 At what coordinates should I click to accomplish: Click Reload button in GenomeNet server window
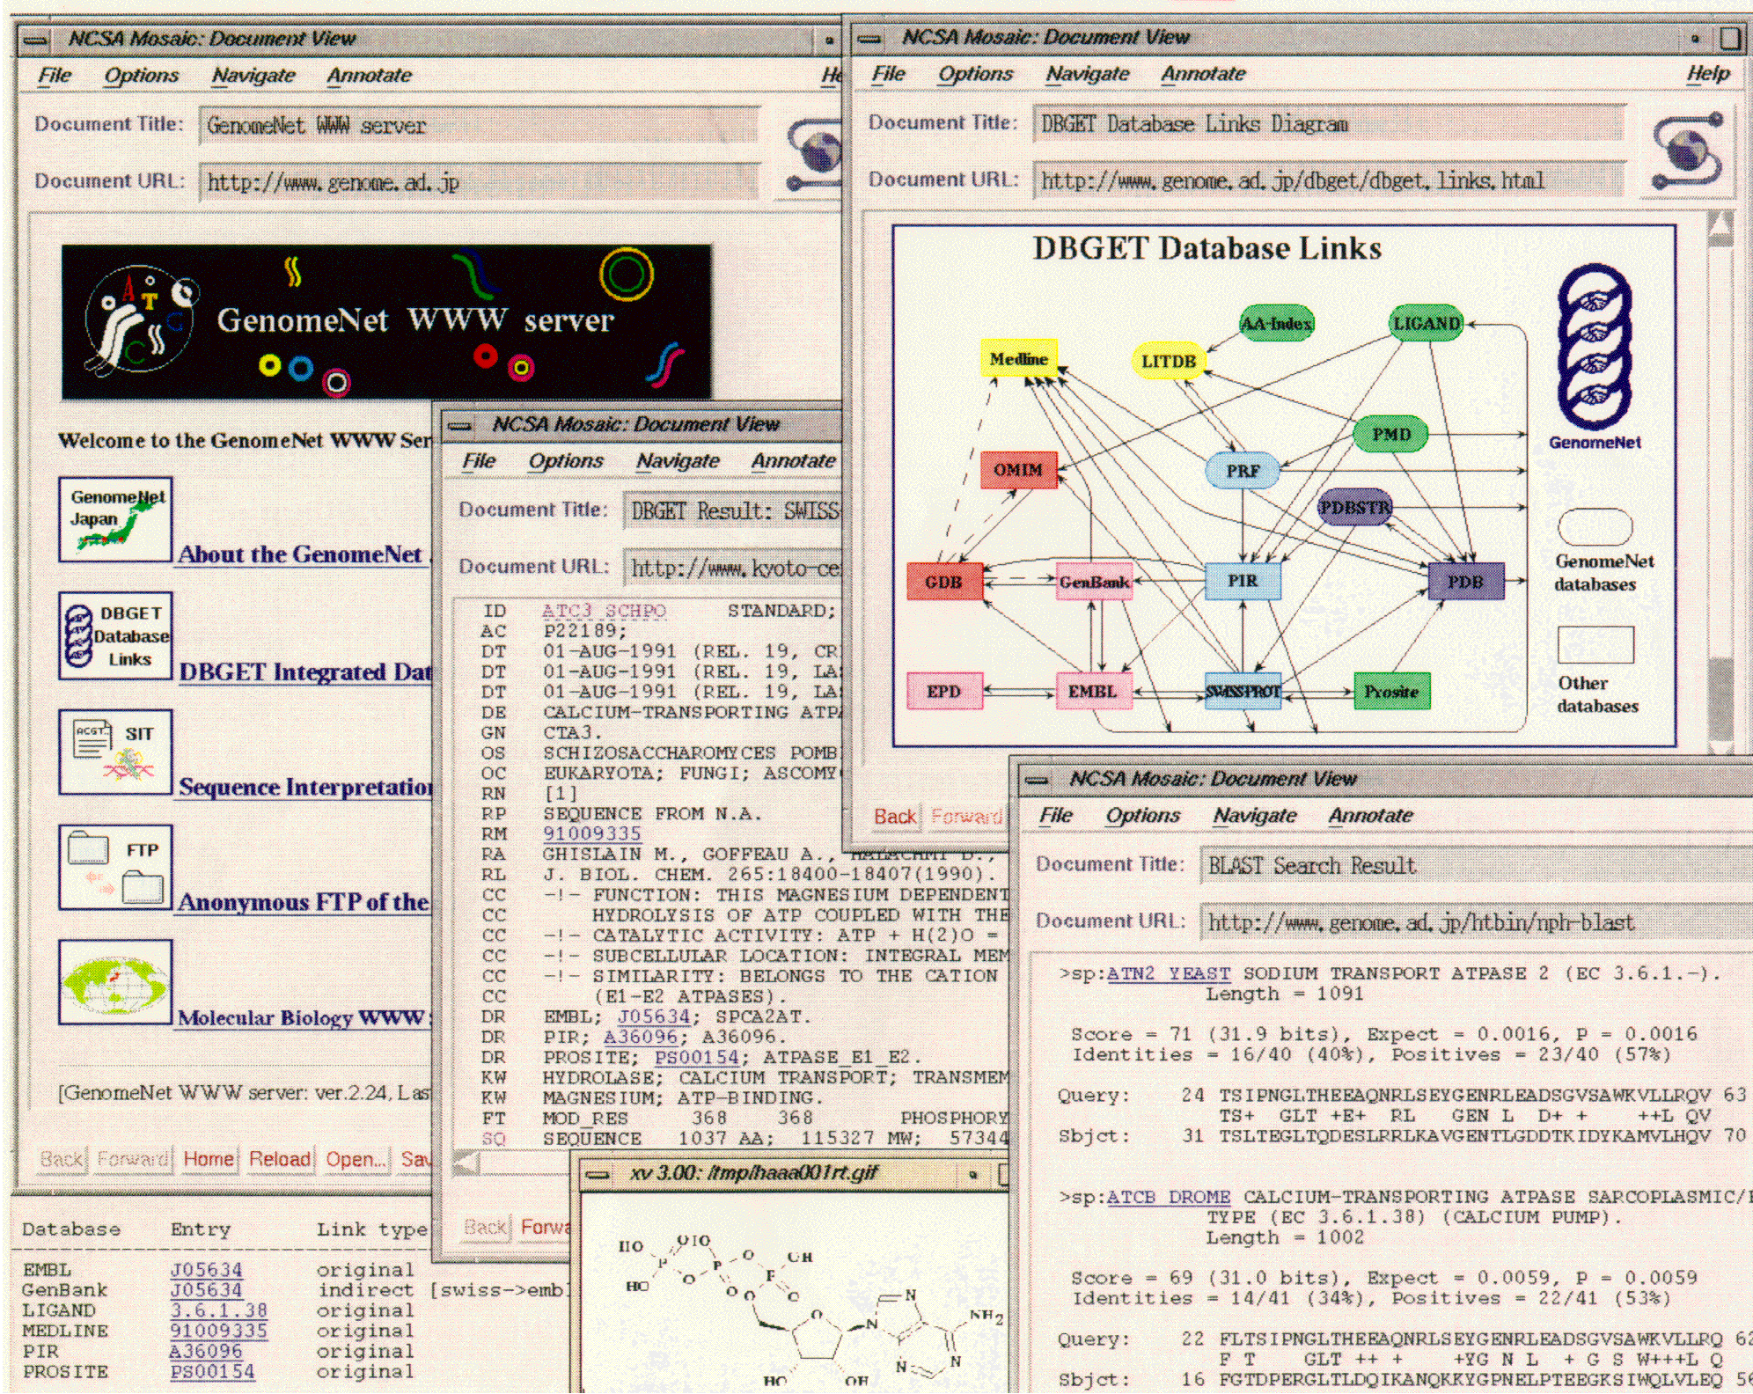(x=280, y=1159)
